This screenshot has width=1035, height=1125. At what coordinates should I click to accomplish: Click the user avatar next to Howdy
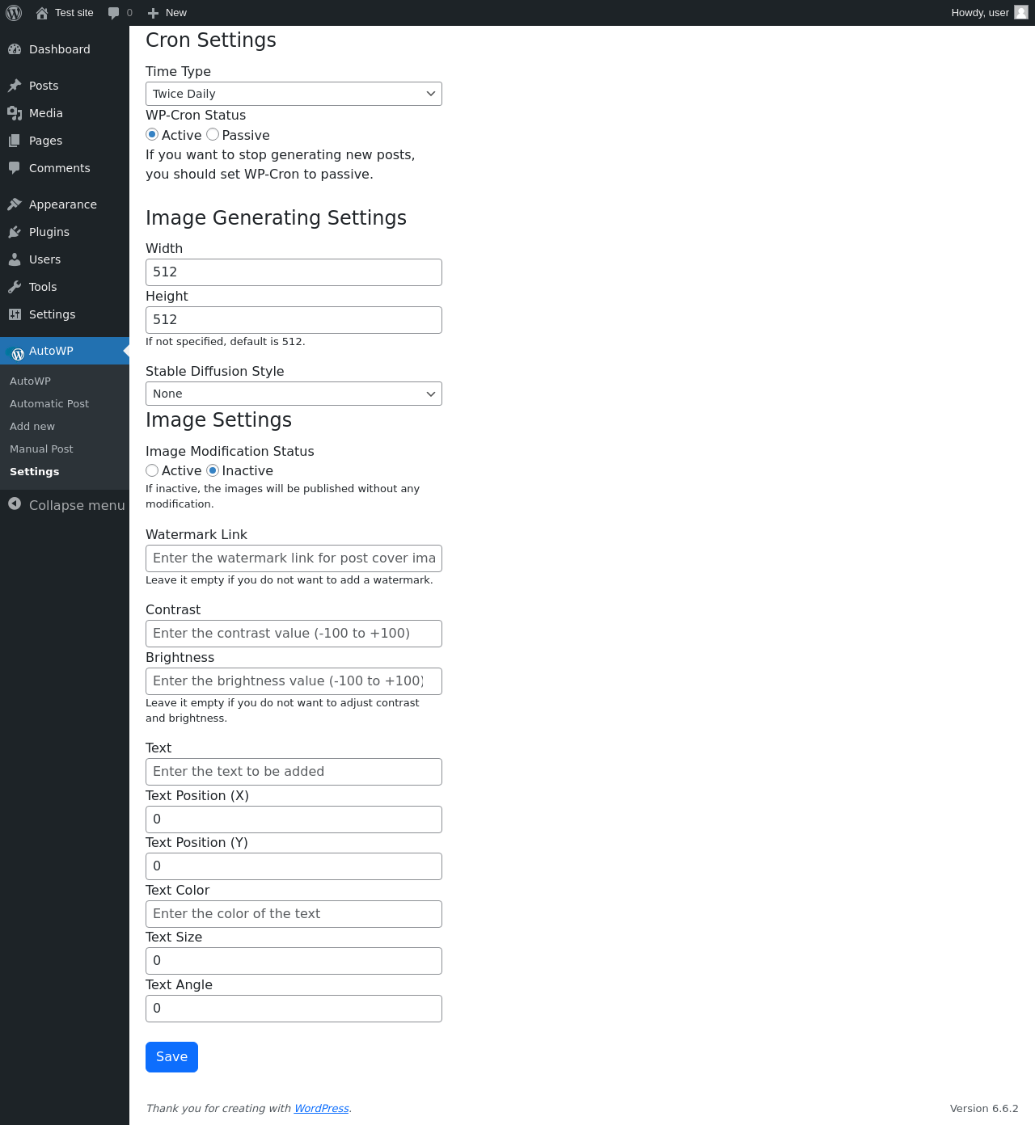pos(1021,12)
